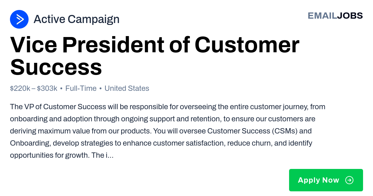
Task: Click the $303k upper salary figure
Action: (47, 88)
